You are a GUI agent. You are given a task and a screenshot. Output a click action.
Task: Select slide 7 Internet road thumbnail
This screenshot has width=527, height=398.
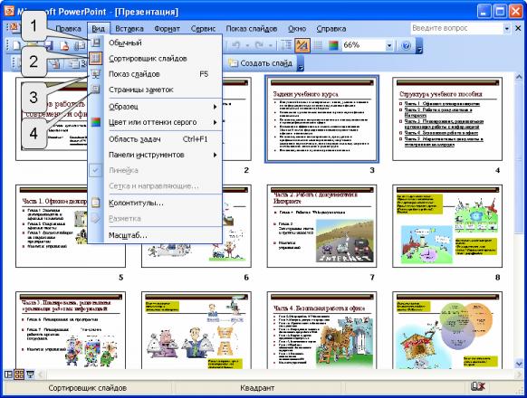321,226
